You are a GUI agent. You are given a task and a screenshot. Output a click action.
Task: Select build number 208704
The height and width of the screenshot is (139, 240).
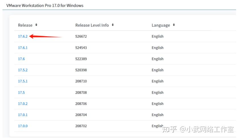[81, 115]
